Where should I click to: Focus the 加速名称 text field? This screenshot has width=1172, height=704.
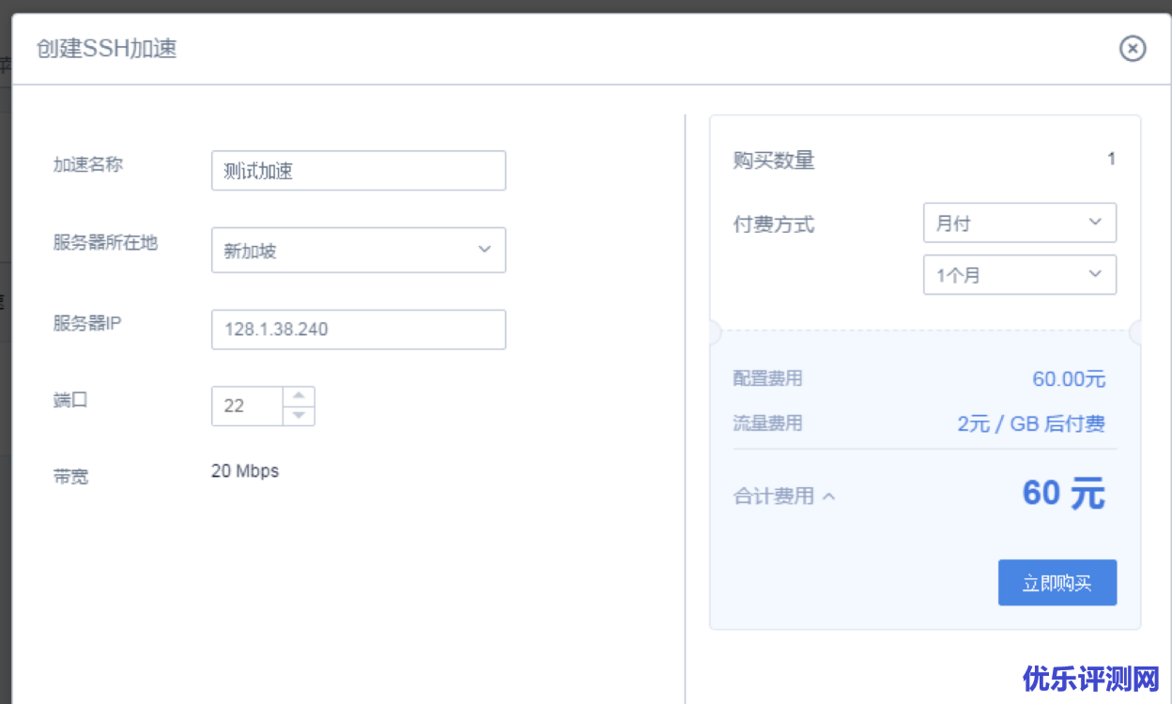tap(358, 171)
